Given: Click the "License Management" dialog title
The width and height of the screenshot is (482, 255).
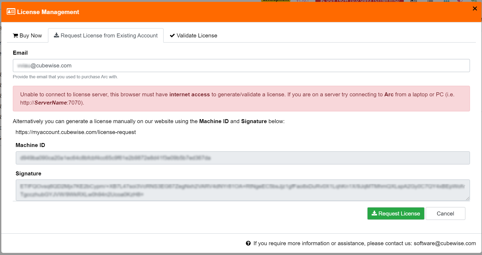Looking at the screenshot, I should pyautogui.click(x=48, y=12).
